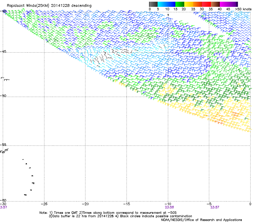Click the '-50' latitude axis label
Image resolution: width=253 pixels, height=222 pixels.
point(3,96)
